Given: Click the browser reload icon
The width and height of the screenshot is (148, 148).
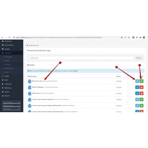Looking at the screenshot, I should click(9, 38).
